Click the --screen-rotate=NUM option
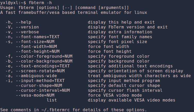The width and height of the screenshot is (194, 112). click(x=40, y=71)
